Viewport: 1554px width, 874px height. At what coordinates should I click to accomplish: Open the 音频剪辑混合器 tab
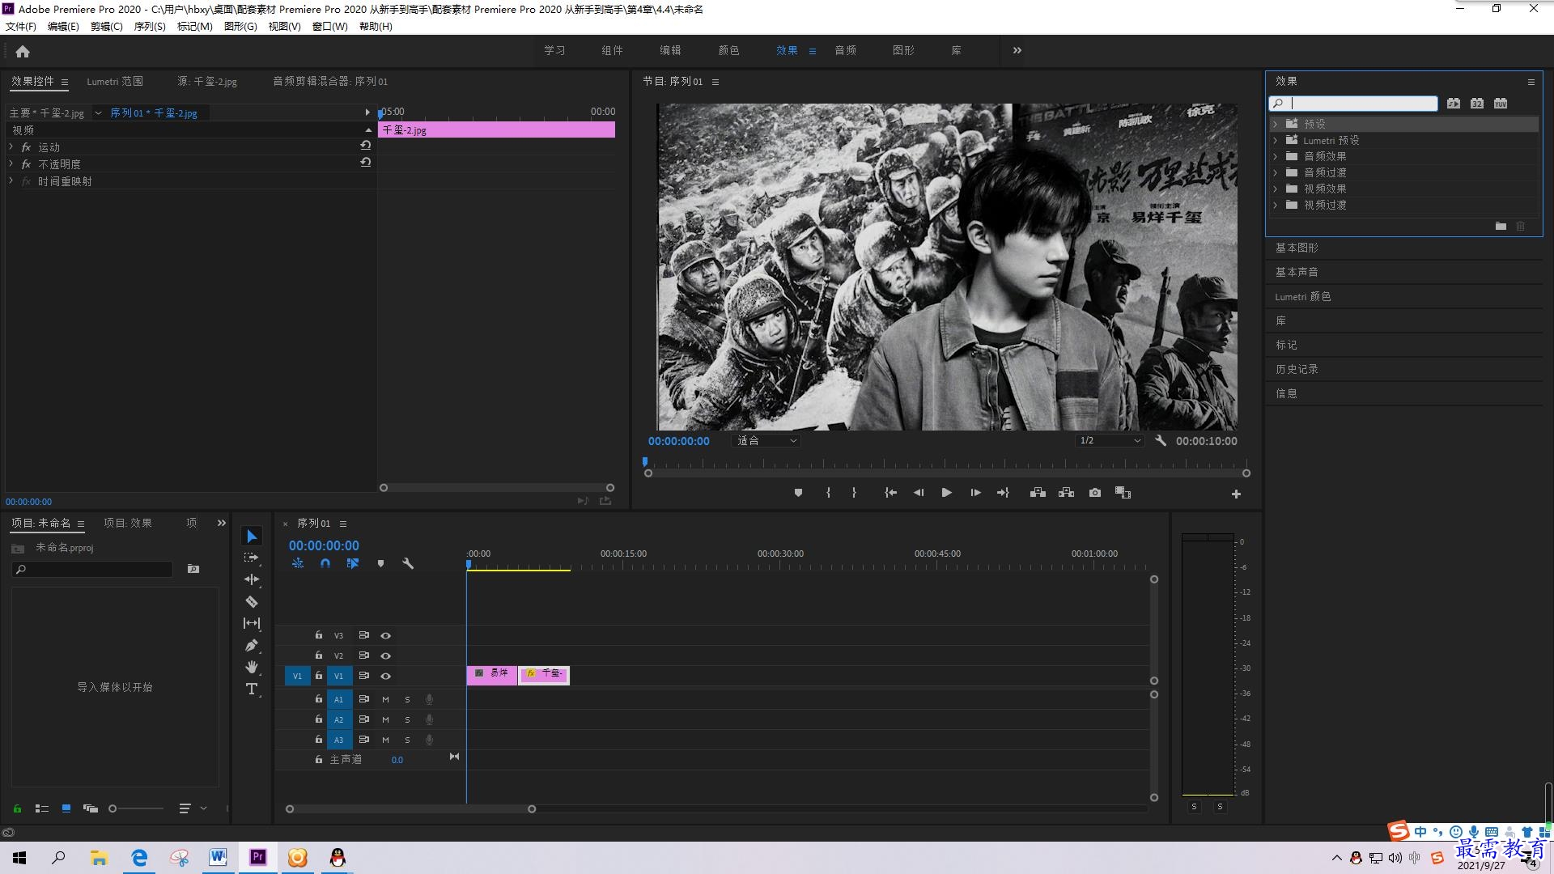pos(330,81)
